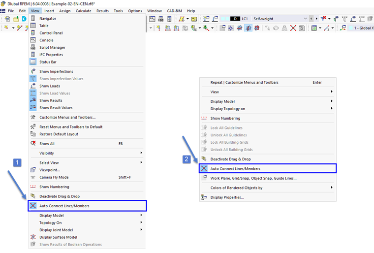The width and height of the screenshot is (374, 253).
Task: Click the Viewpoint icon in View menu
Action: pyautogui.click(x=33, y=170)
